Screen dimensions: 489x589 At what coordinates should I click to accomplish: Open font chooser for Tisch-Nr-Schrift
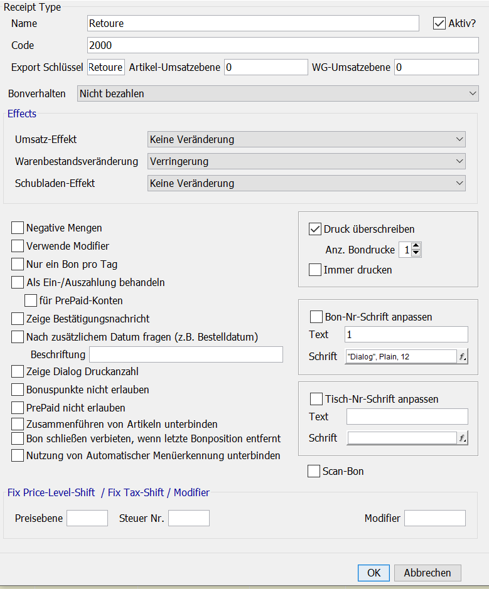tap(462, 438)
